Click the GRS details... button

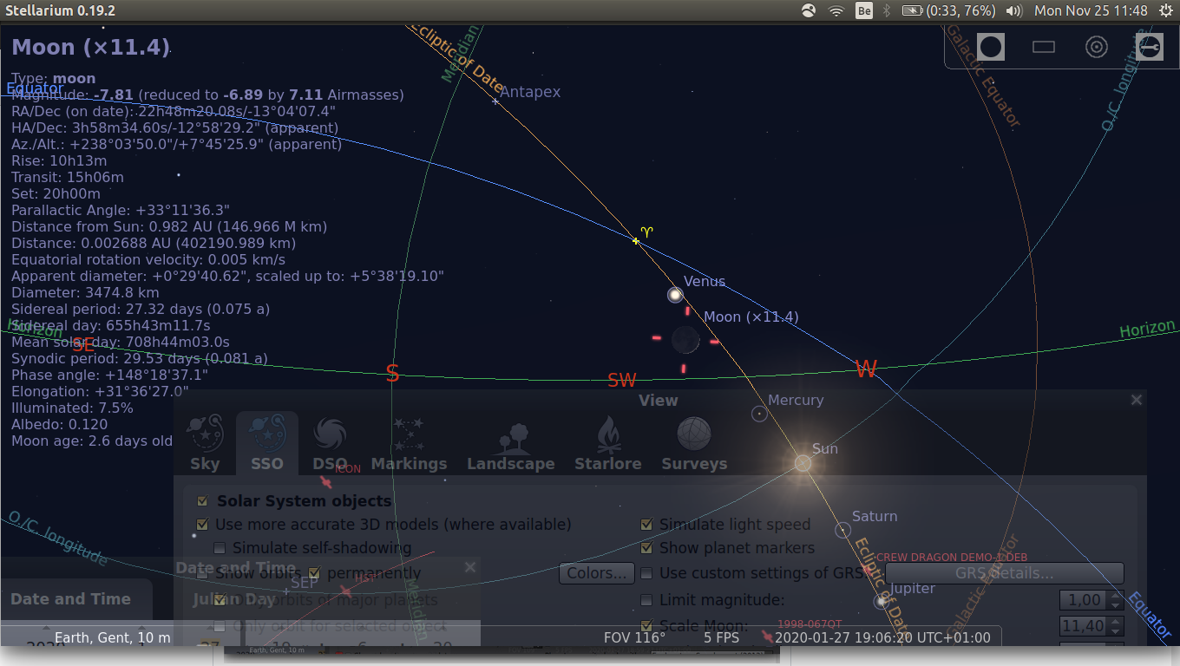[1004, 573]
